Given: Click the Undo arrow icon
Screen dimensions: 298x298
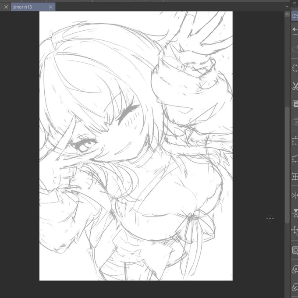Looking at the screenshot, I should [x=295, y=31].
